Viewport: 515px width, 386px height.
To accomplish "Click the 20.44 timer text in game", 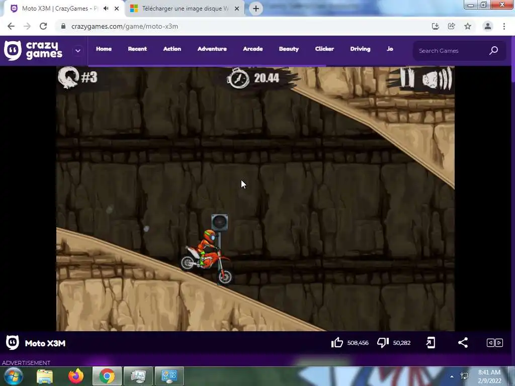I will pyautogui.click(x=267, y=78).
